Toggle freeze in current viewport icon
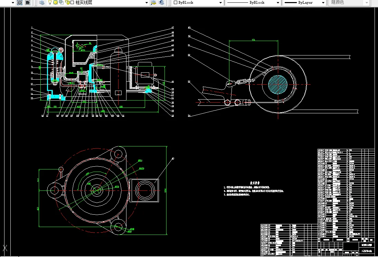Screen dimensions: 378x257 62,2
